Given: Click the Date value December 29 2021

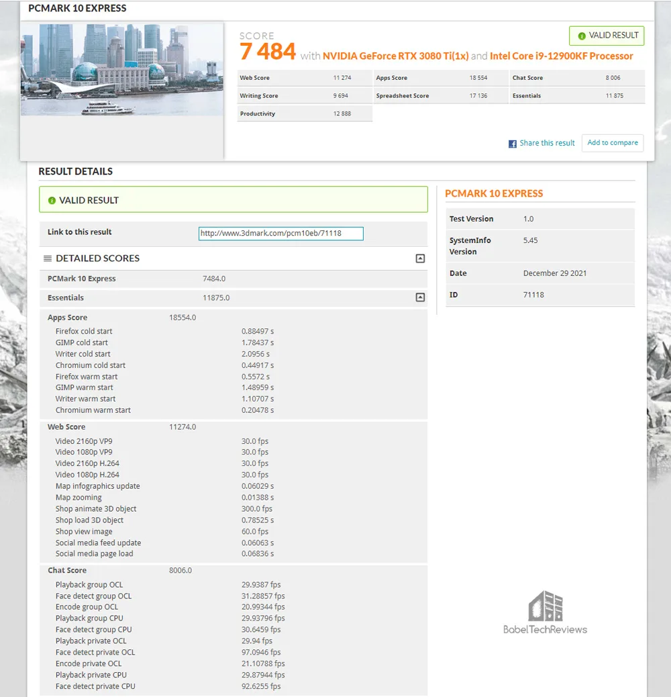Looking at the screenshot, I should pos(555,273).
